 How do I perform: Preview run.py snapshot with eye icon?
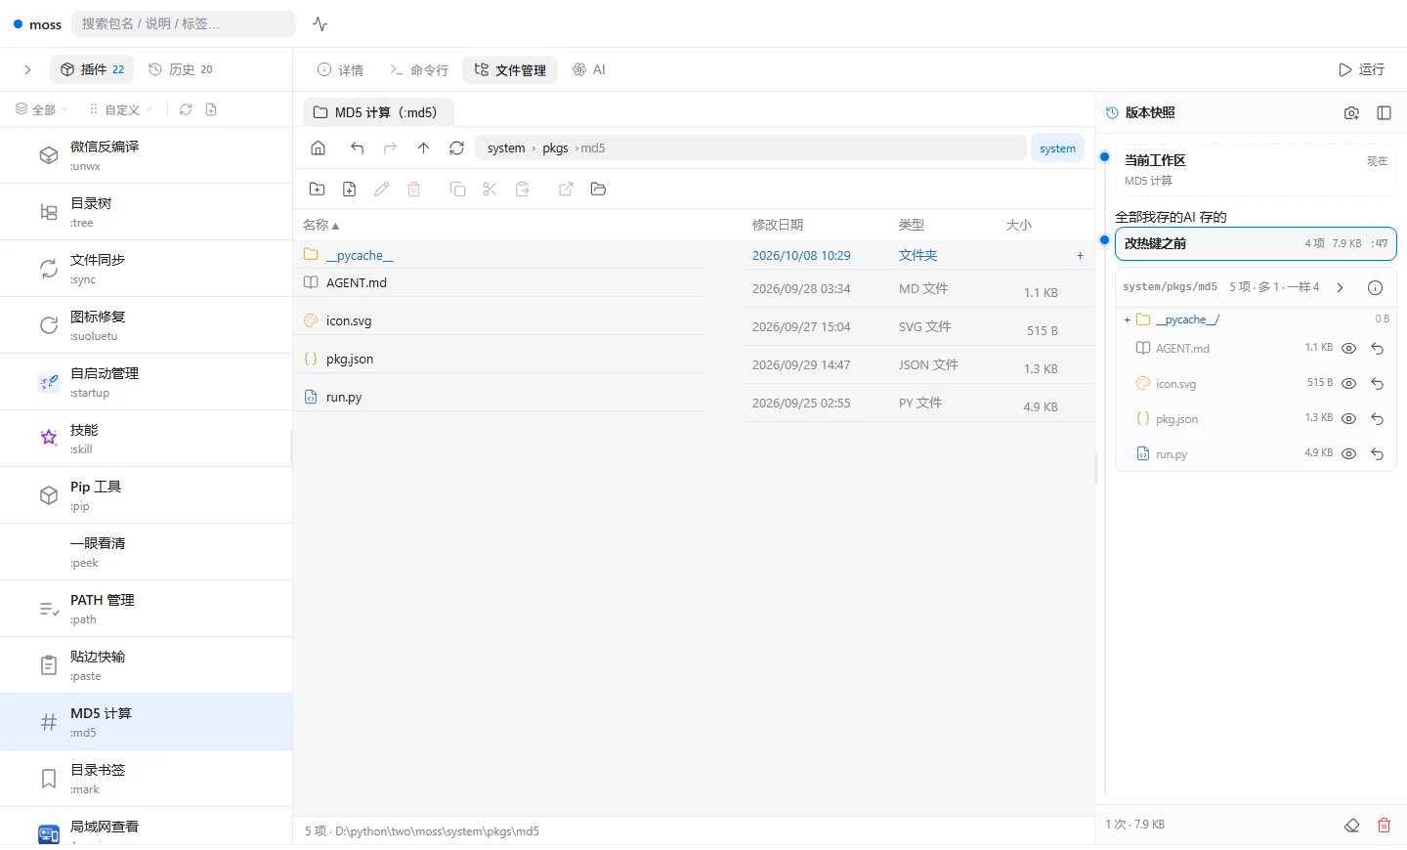tap(1348, 454)
